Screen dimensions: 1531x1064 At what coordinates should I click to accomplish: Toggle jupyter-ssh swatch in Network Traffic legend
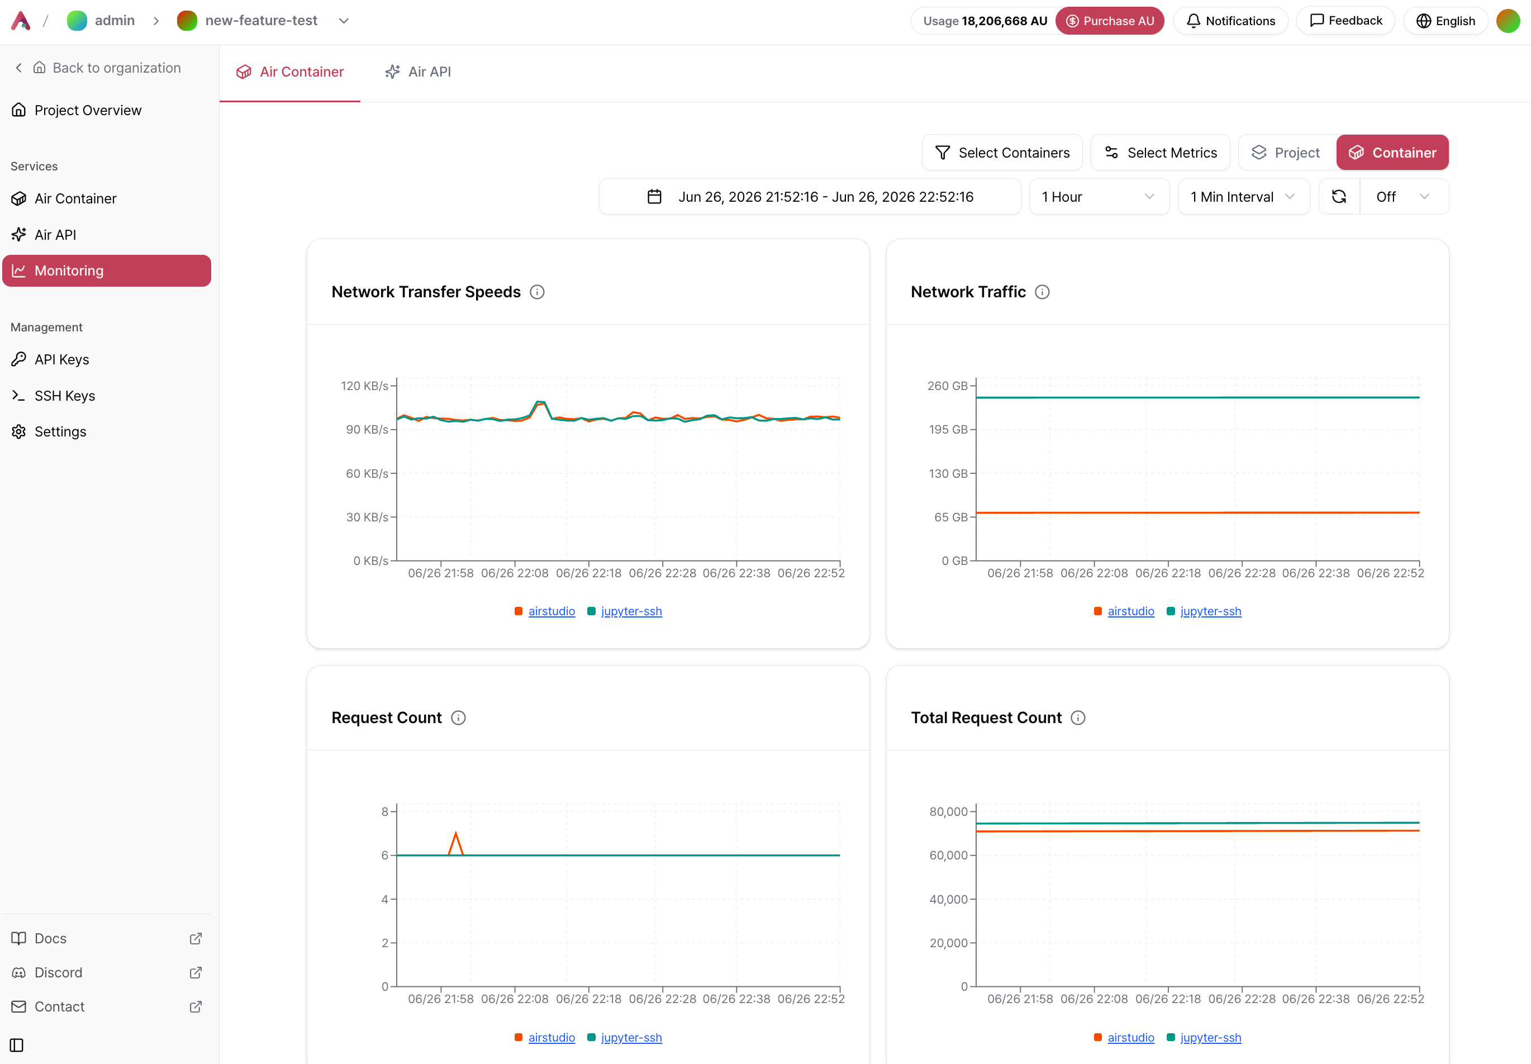[x=1171, y=611]
